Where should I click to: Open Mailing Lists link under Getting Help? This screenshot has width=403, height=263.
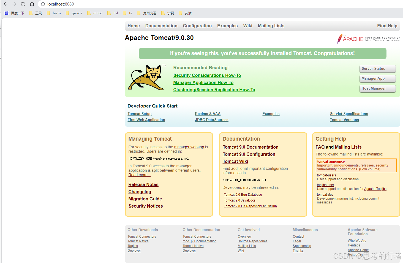(348, 147)
